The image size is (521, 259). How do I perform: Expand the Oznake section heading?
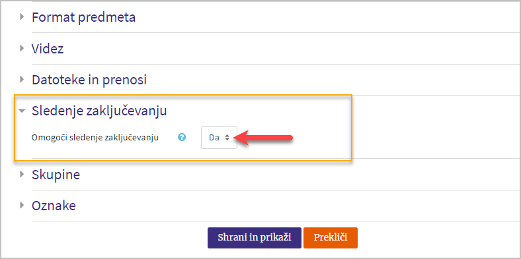tap(54, 206)
